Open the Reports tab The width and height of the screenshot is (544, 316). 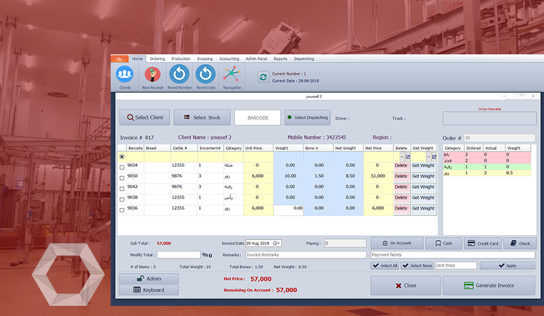280,59
